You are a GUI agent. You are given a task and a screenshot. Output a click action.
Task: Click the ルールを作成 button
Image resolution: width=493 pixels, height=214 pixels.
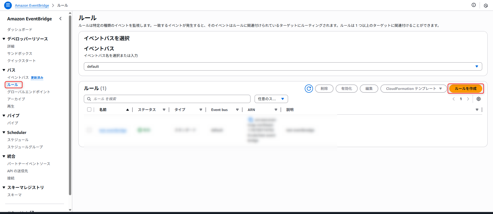point(465,89)
